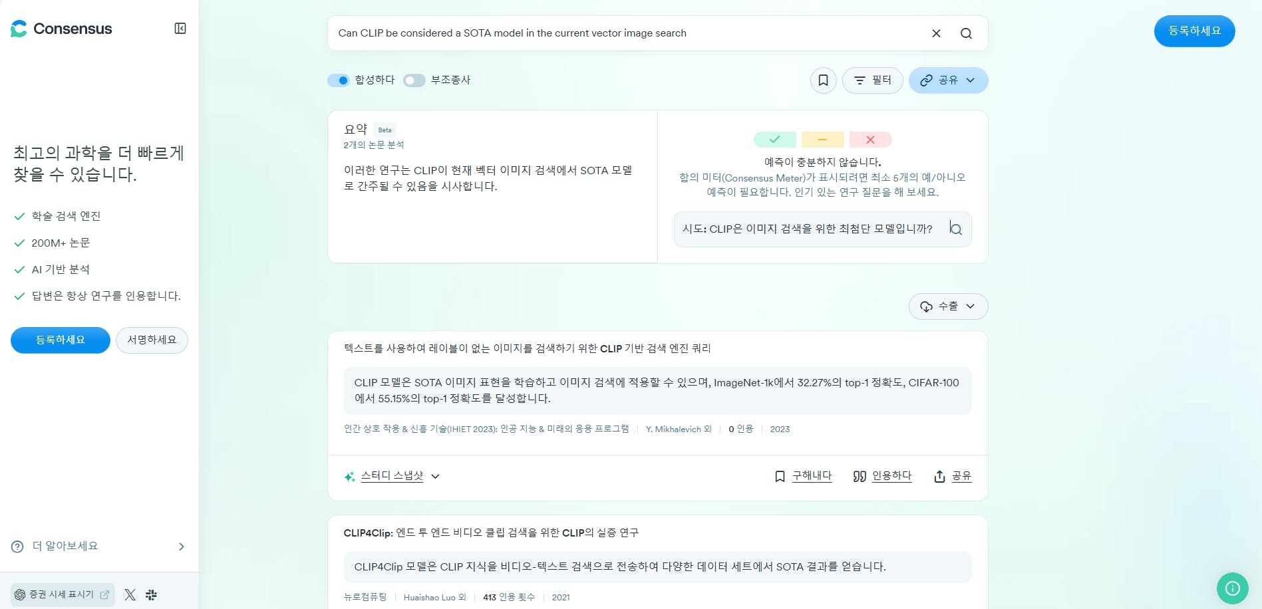Save search with bookmark icon button
This screenshot has width=1262, height=609.
(823, 80)
